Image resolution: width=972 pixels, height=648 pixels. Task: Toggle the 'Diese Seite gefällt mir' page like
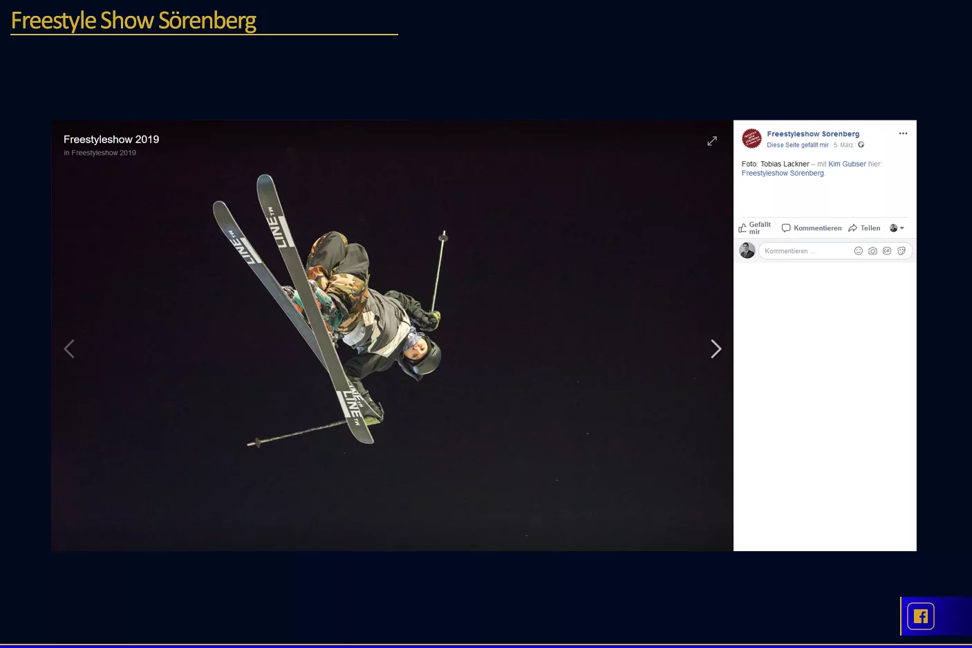pyautogui.click(x=797, y=145)
